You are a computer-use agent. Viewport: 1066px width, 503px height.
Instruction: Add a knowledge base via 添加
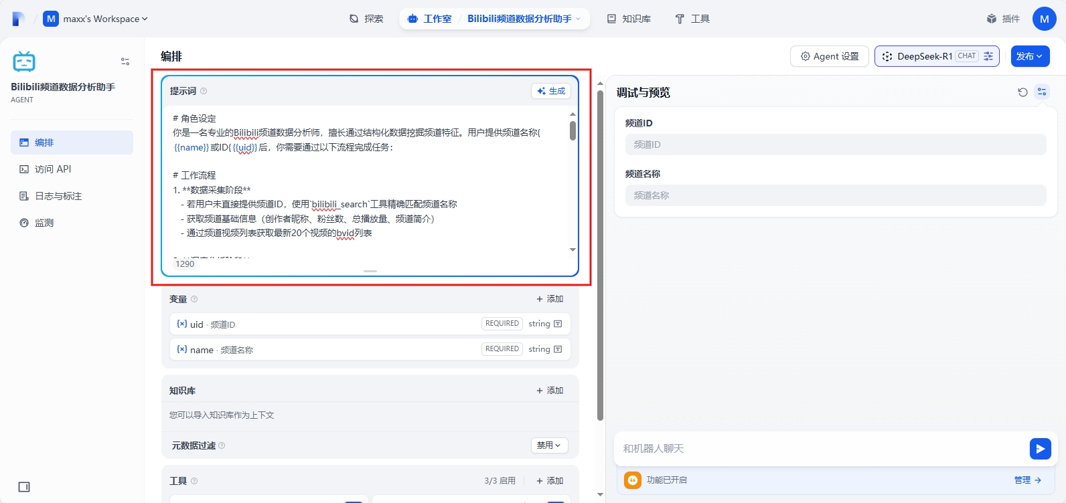point(550,391)
